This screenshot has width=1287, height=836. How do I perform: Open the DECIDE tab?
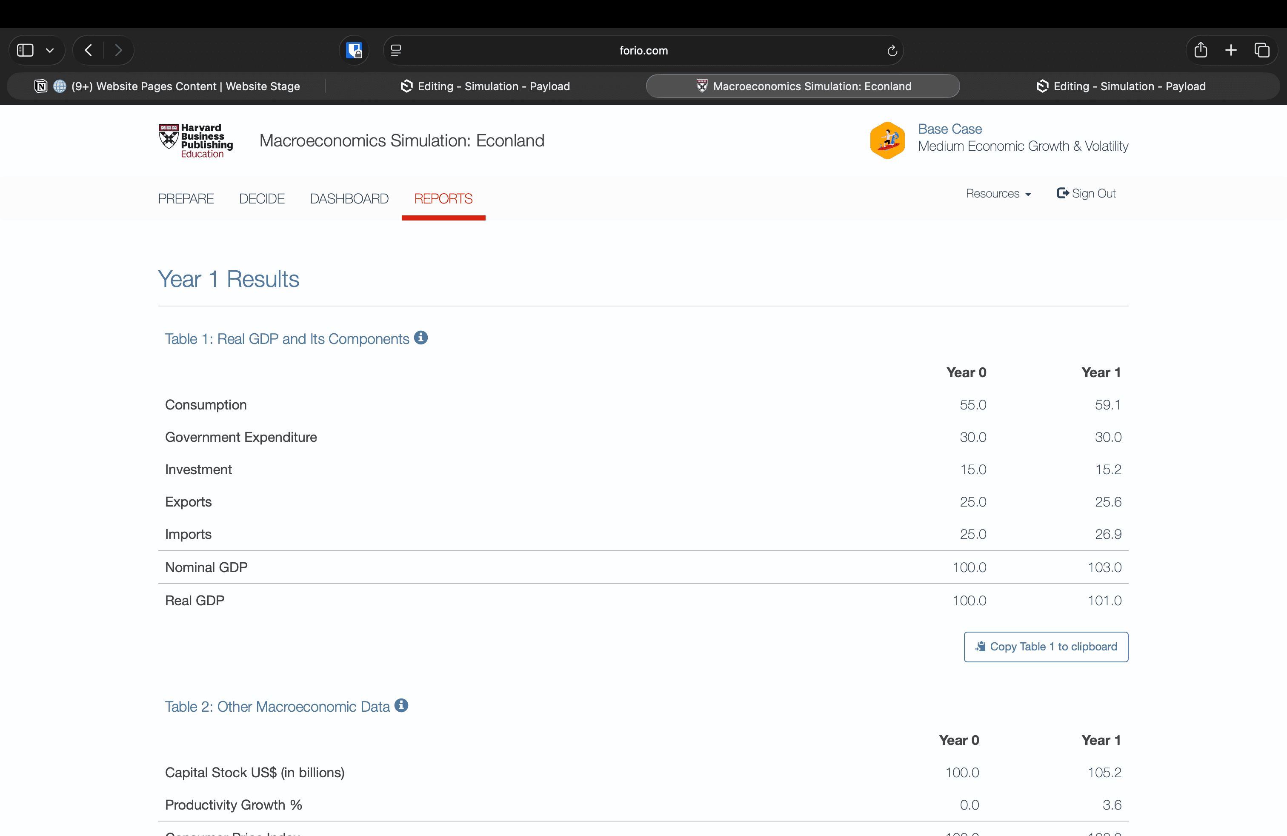pos(262,198)
